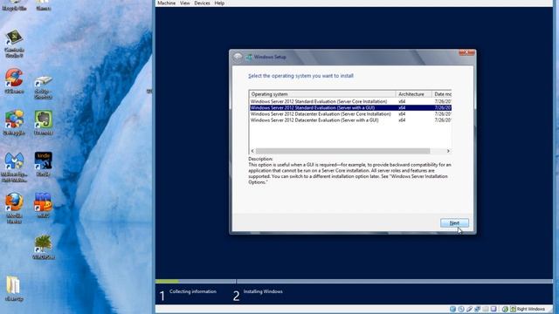559x314 pixels.
Task: Open the View menu in VirtualBox
Action: point(184,3)
